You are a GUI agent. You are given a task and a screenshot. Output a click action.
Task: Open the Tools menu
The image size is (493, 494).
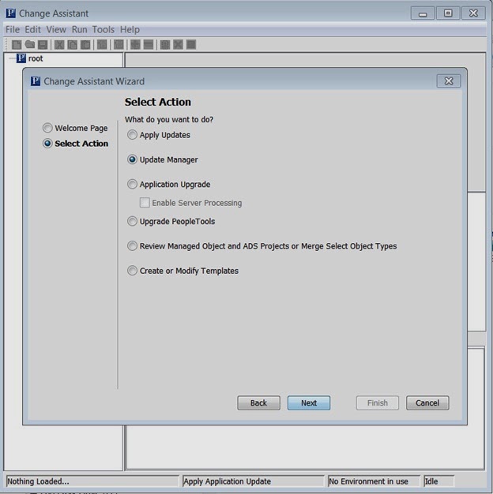click(103, 30)
